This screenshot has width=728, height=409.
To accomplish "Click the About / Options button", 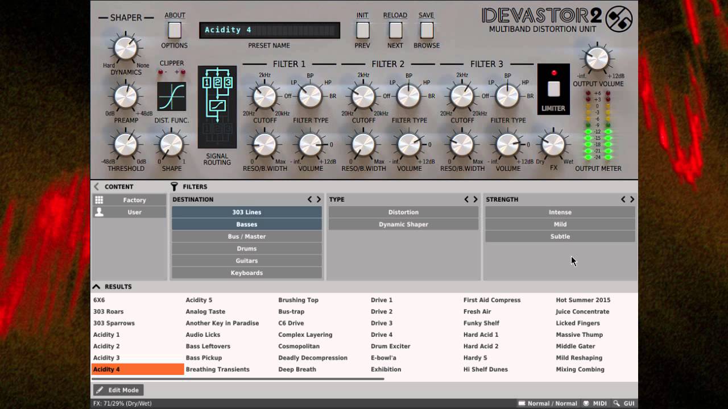I will 175,30.
